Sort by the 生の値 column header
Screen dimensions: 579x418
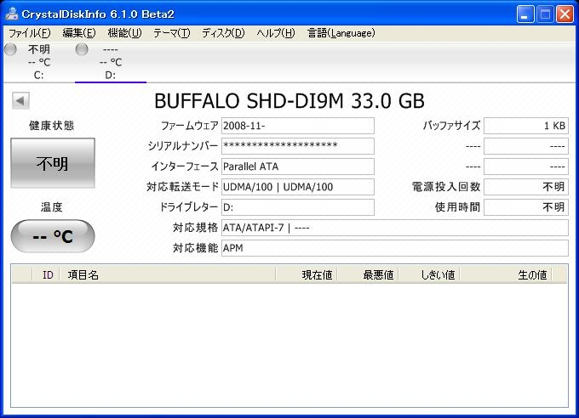coord(506,275)
